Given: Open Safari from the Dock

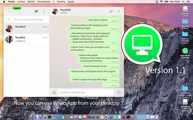Looking at the screenshot, I should click(58, 117).
